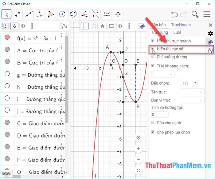Select the Line through two points tool

(29, 14)
